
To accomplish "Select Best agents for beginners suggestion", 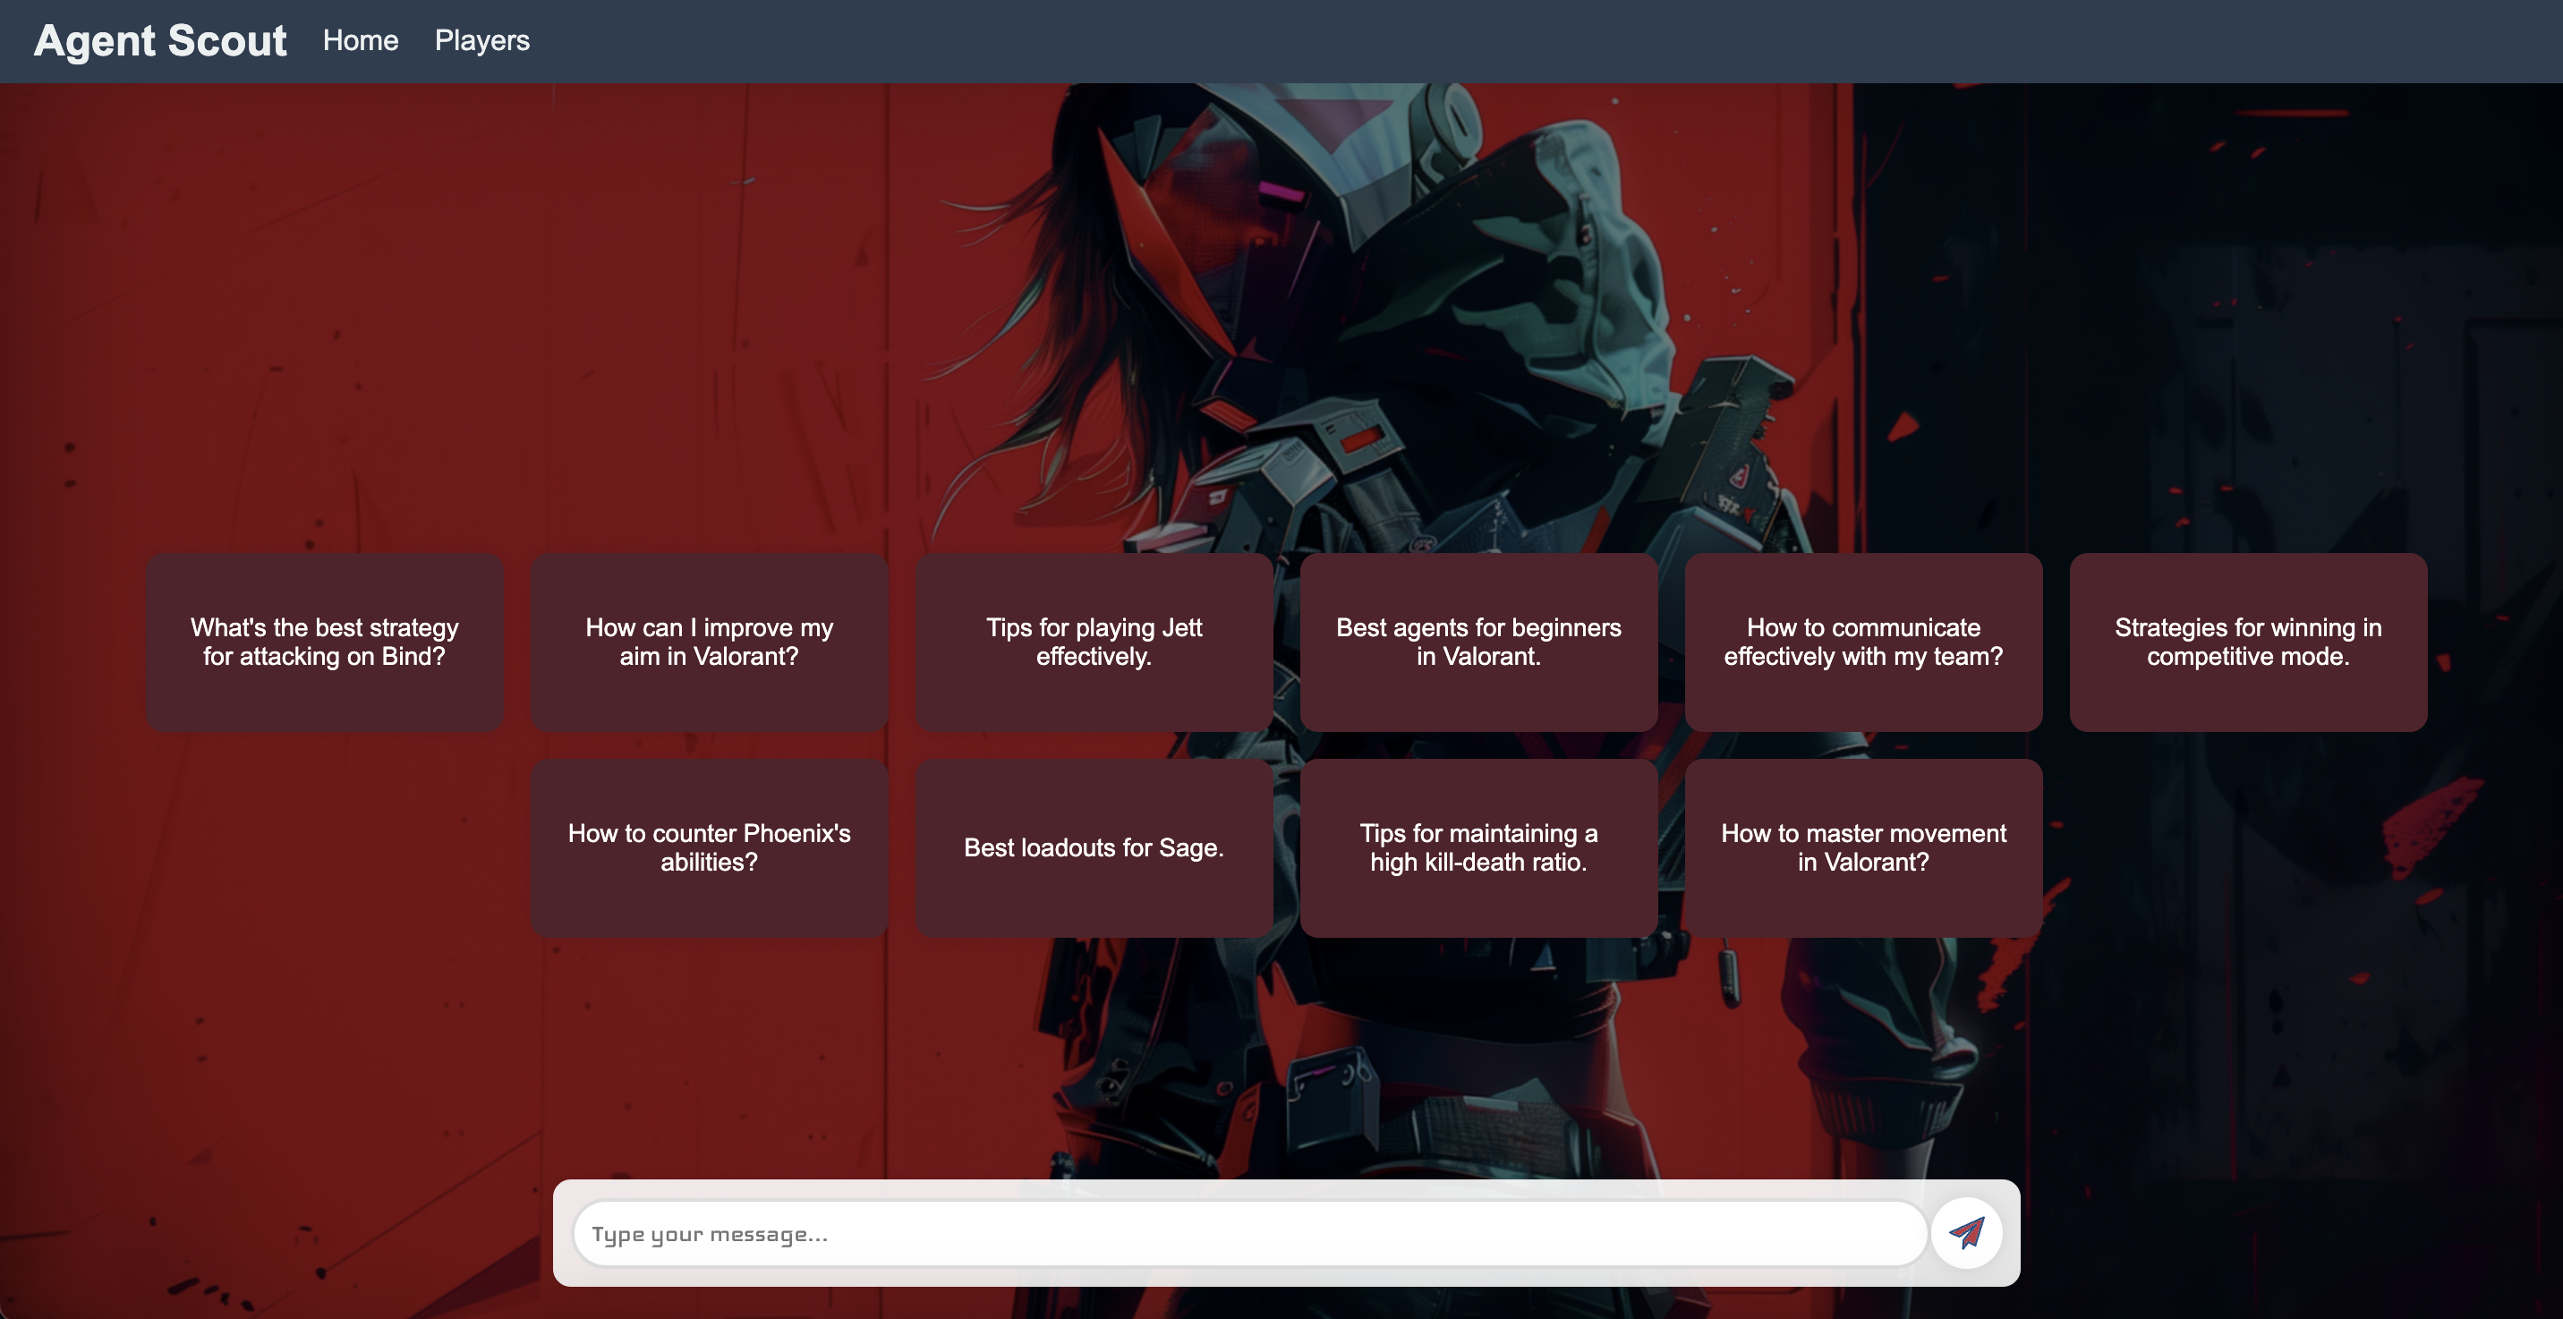I will coord(1478,642).
